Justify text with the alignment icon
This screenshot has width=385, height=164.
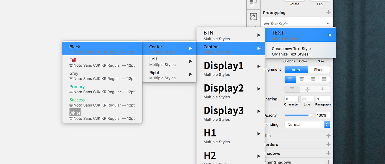click(324, 79)
